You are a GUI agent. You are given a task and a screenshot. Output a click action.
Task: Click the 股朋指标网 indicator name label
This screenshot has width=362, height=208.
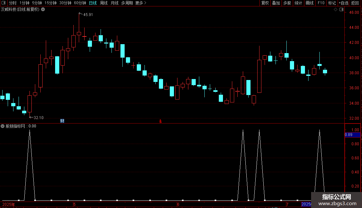tap(15, 126)
